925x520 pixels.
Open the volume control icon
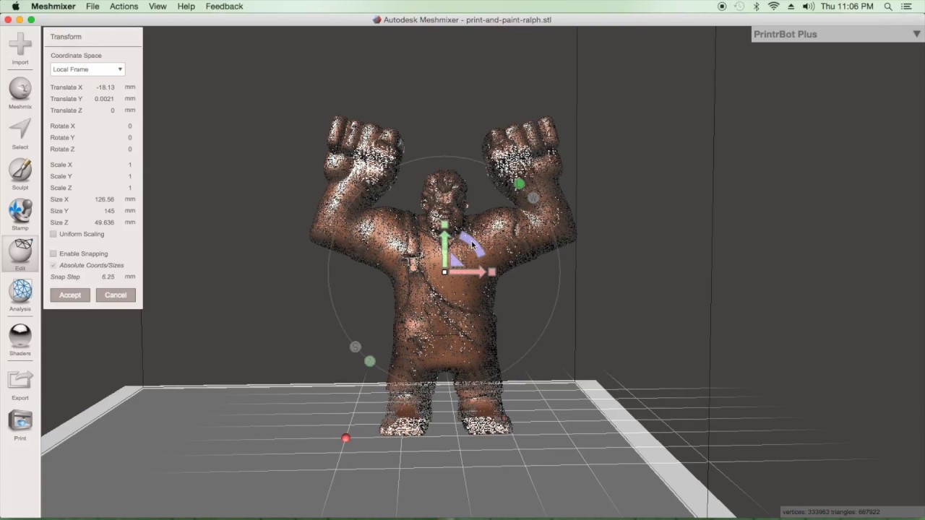click(808, 6)
